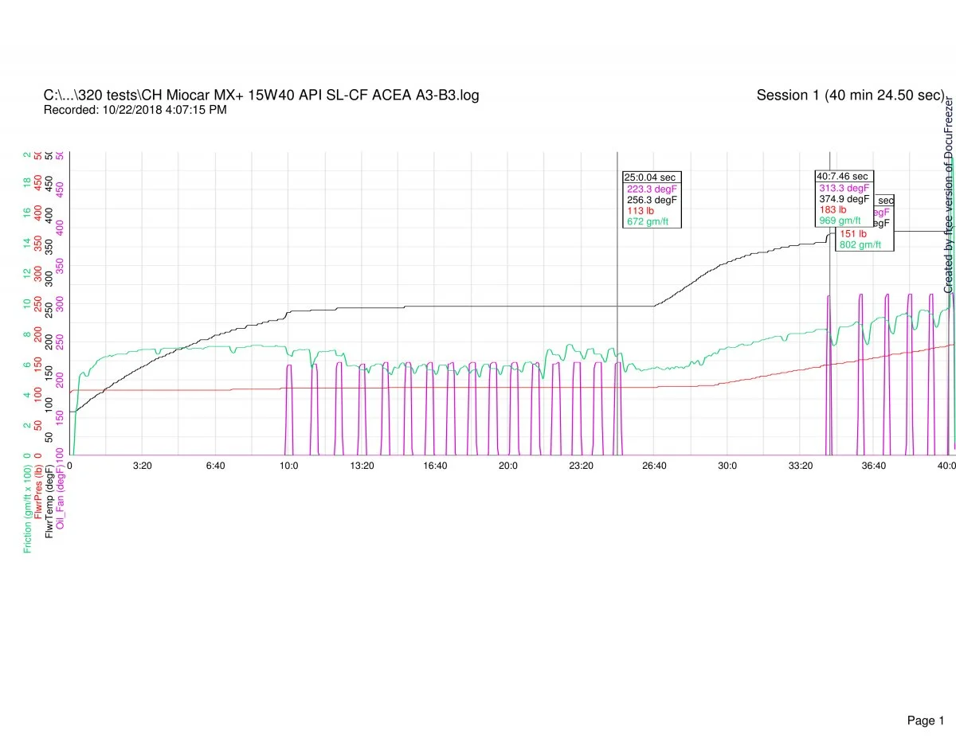
Task: Click the 26:40 time axis tick label
Action: 654,466
